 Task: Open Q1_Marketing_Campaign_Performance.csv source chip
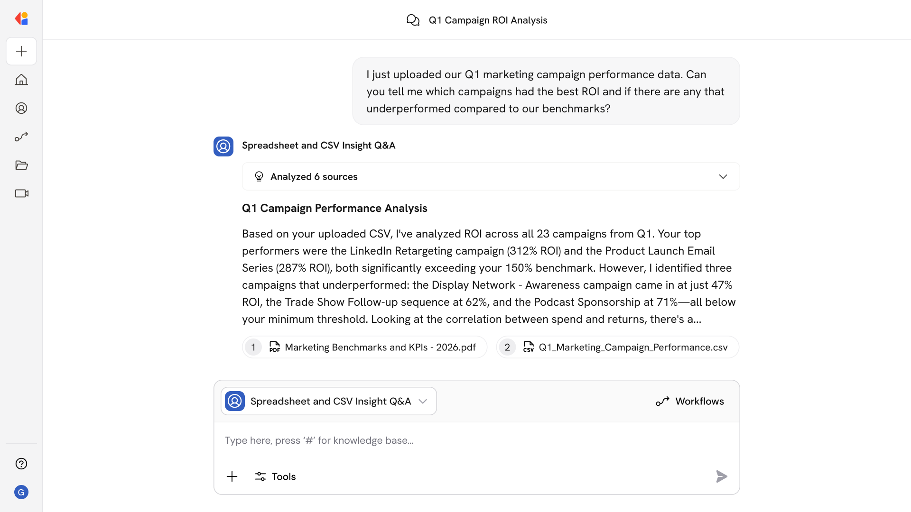click(x=616, y=347)
